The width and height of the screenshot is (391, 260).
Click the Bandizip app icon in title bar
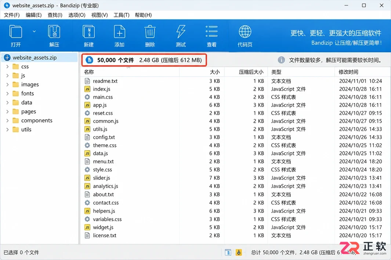point(7,5)
